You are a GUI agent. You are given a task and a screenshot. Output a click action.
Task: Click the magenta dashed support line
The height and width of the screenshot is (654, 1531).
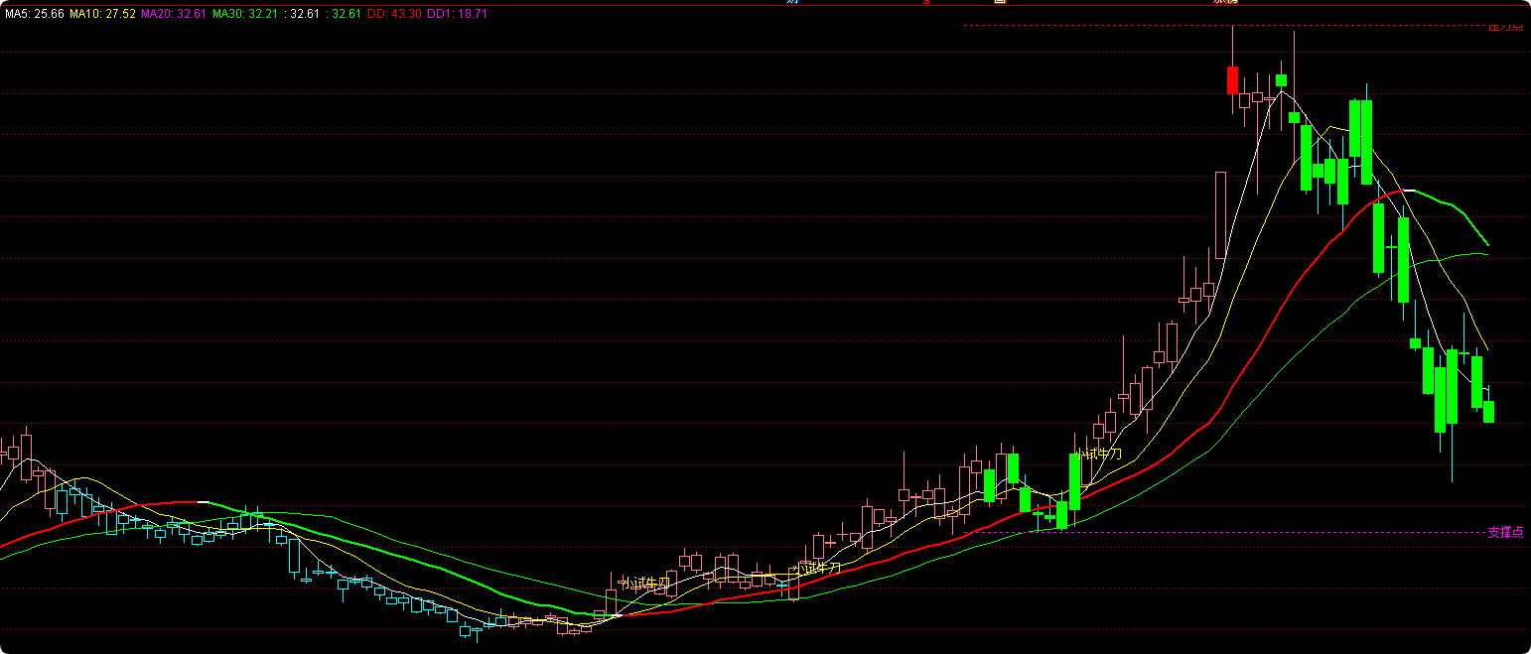pyautogui.click(x=1231, y=533)
